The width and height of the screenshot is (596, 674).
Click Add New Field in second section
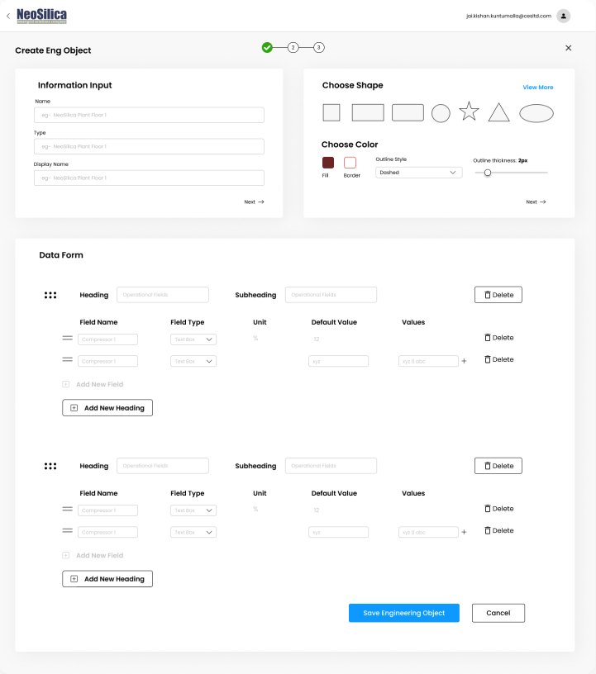93,555
